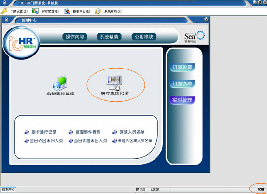Click the 实时管理 sidebar button
Viewport: 267px width, 194px height.
(182, 100)
